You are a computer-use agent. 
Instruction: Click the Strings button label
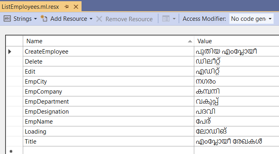coord(22,19)
